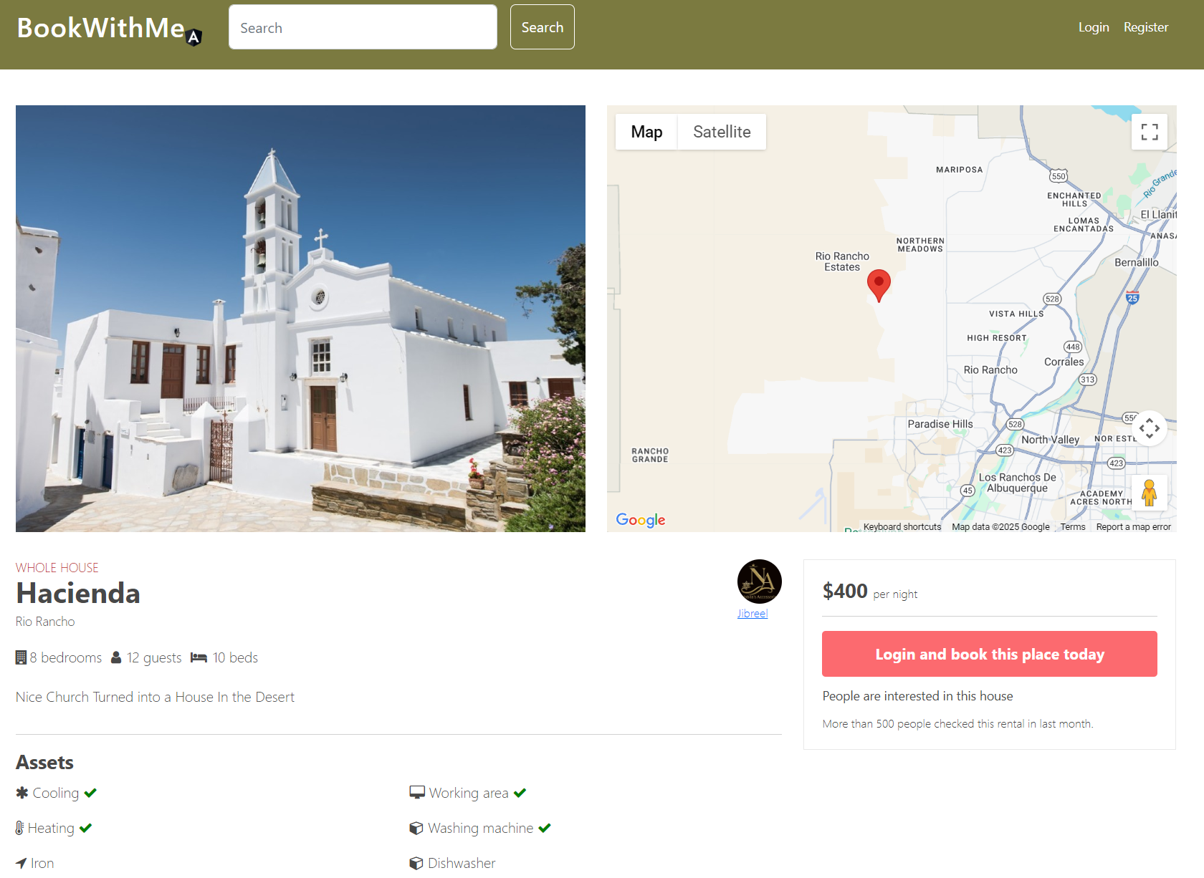Screen dimensions: 1204x878
Task: Click the Register link
Action: tap(1145, 27)
